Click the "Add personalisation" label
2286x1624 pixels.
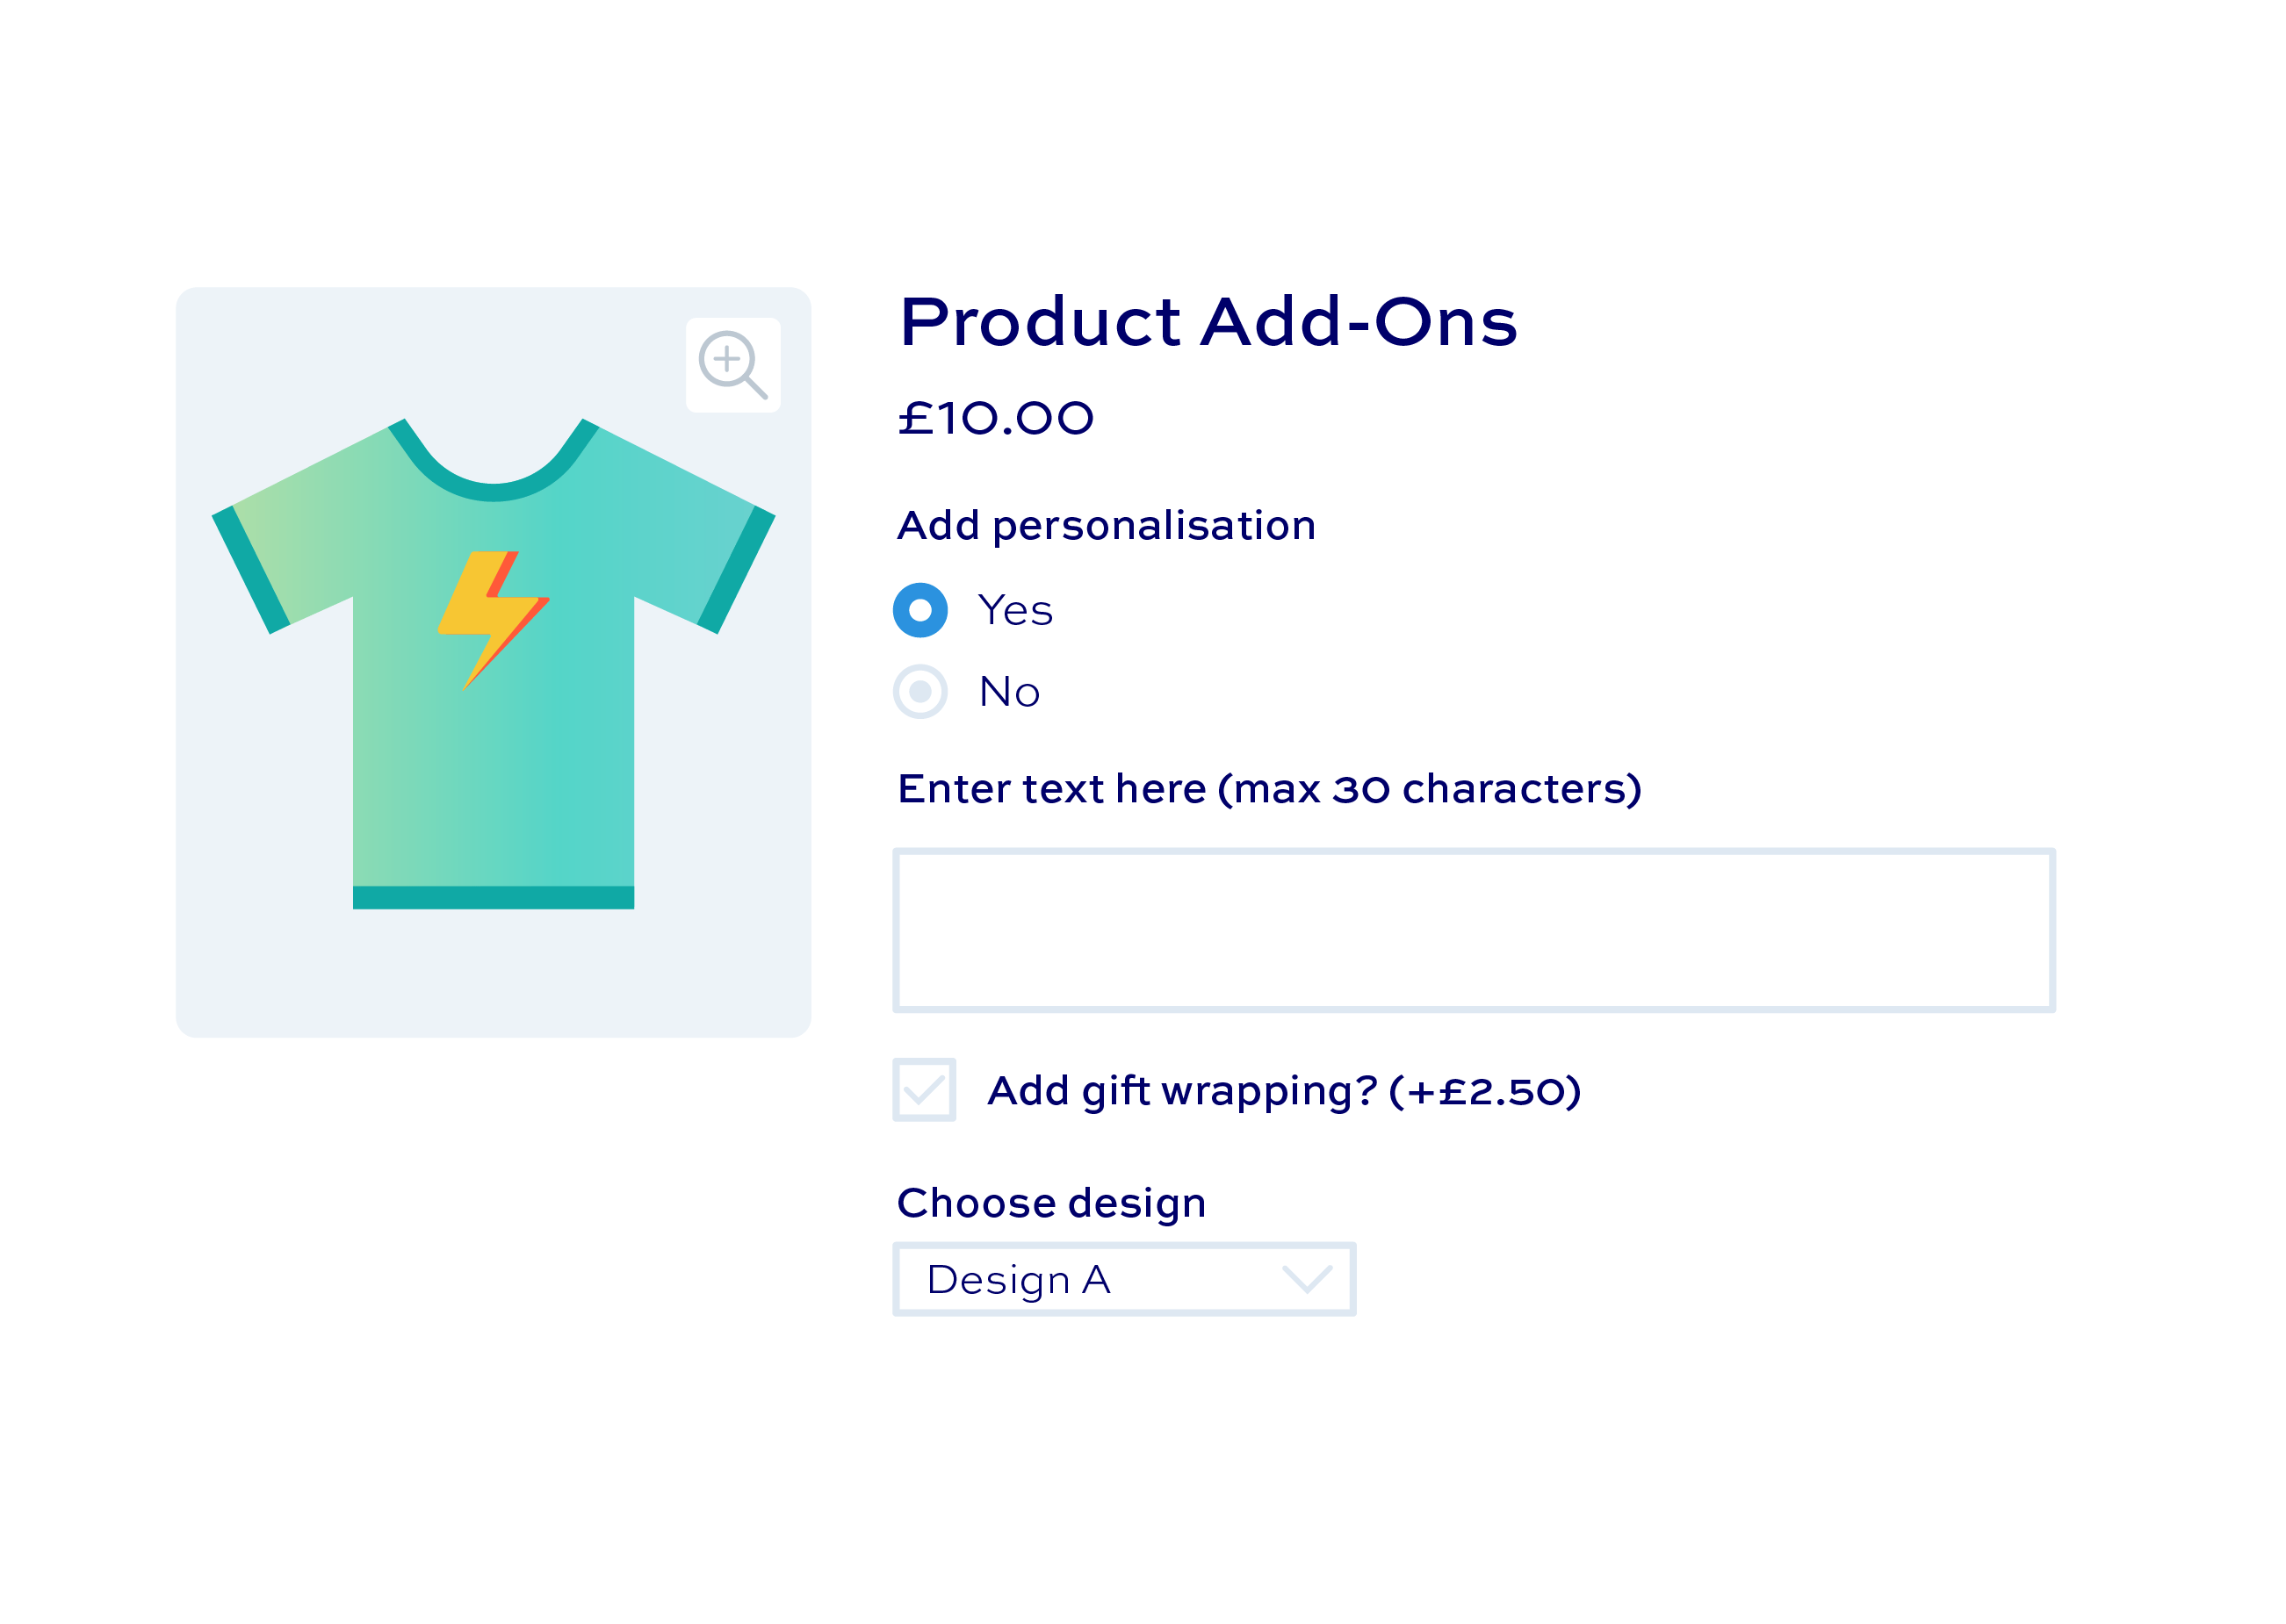(1106, 526)
